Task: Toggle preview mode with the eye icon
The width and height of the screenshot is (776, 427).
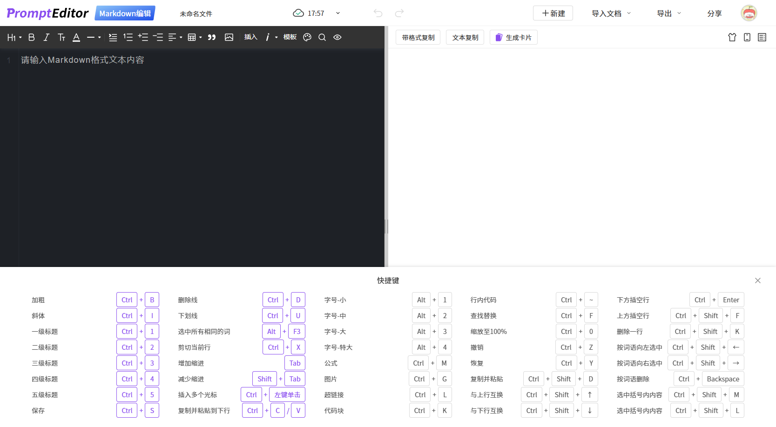Action: coord(337,37)
